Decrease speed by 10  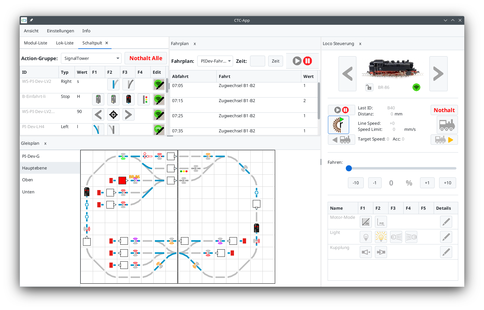(x=356, y=183)
